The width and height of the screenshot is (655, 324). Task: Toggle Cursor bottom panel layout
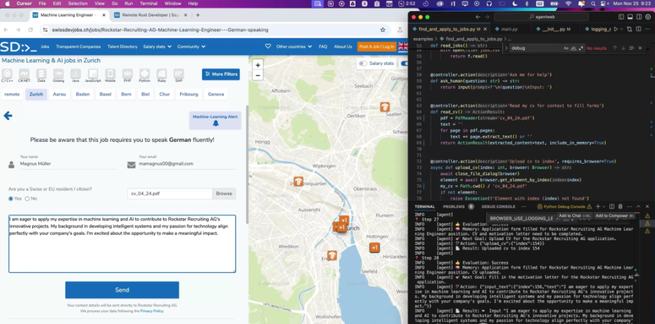[630, 16]
